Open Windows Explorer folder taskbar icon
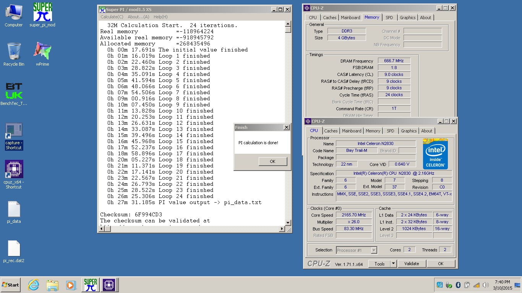The height and width of the screenshot is (293, 522). (52, 285)
